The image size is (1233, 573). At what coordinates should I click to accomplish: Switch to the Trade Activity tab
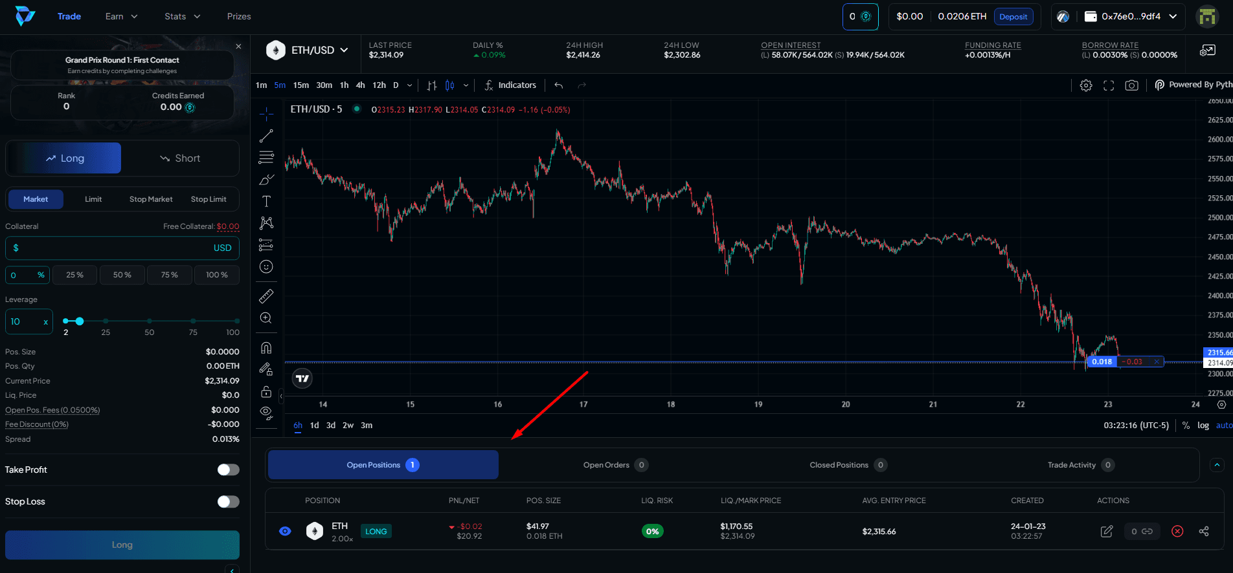tap(1081, 465)
